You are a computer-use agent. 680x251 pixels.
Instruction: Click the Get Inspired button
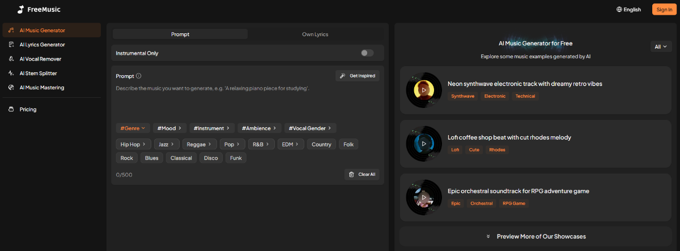(x=358, y=76)
